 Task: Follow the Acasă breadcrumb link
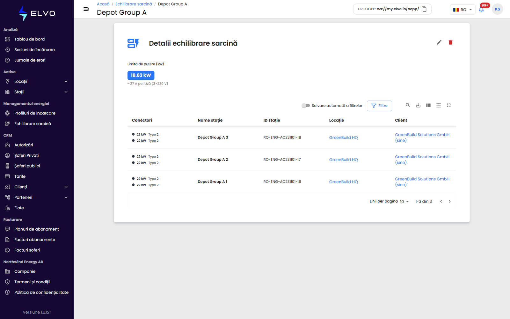coord(103,4)
